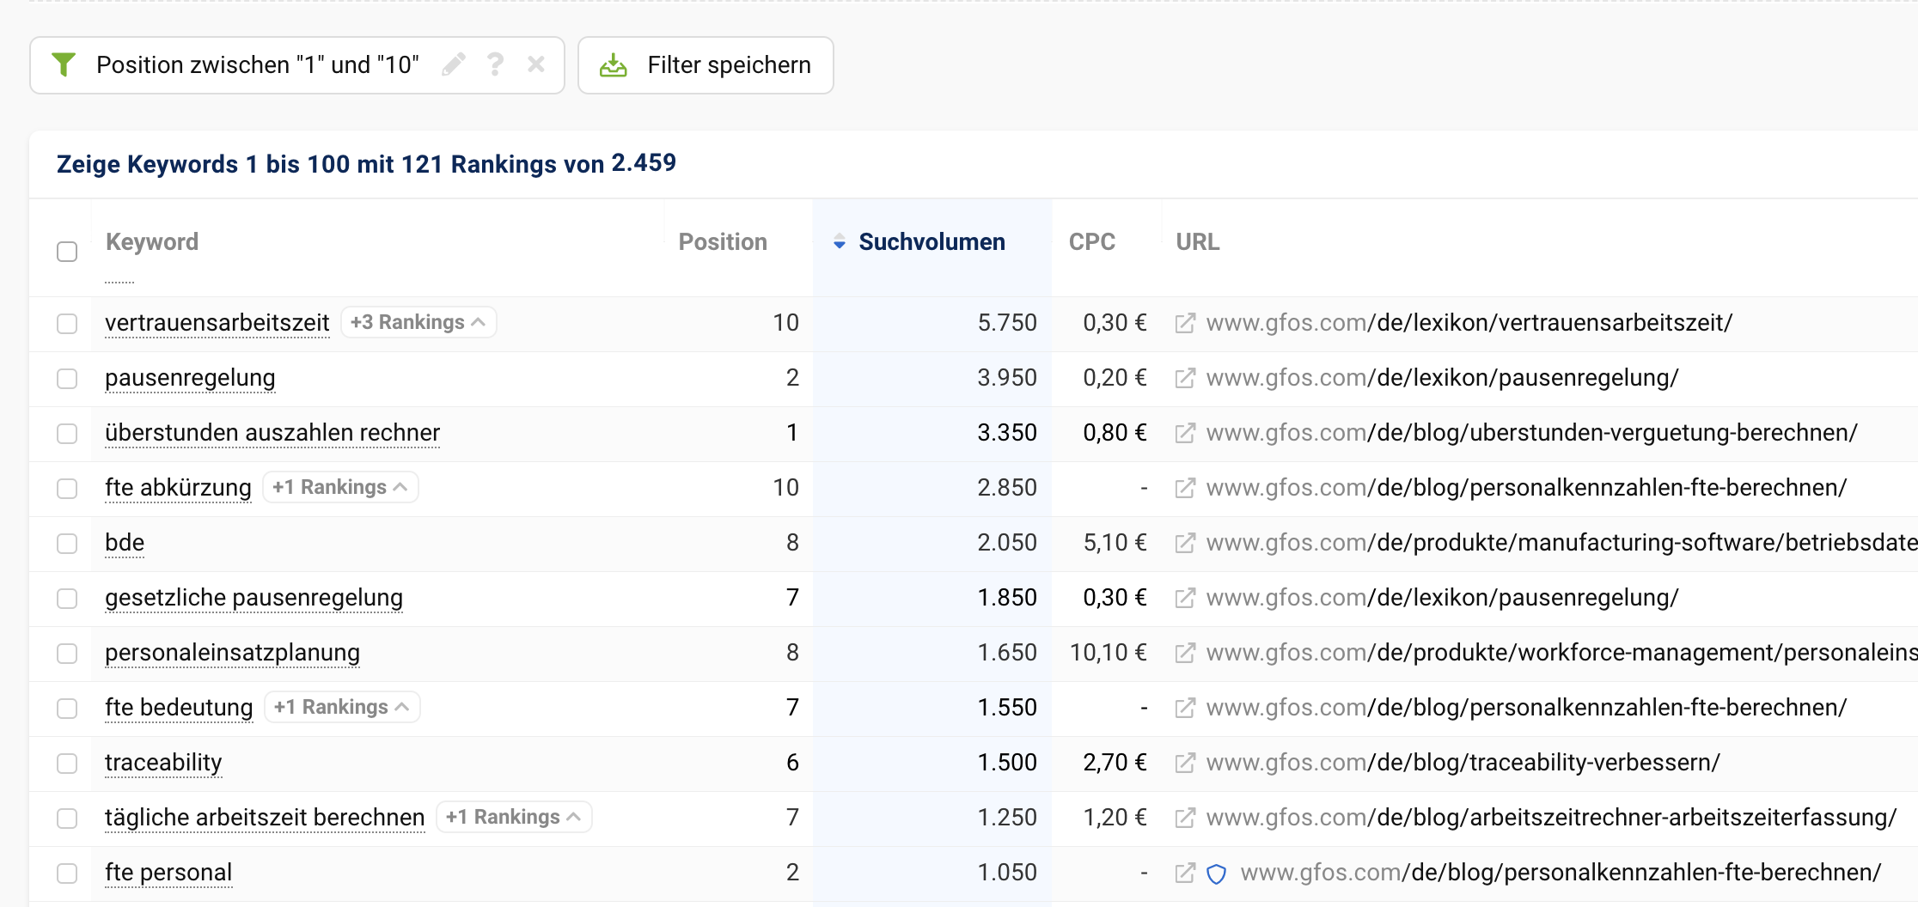
Task: Expand +1 Rankings for fte abkürzung
Action: [x=340, y=487]
